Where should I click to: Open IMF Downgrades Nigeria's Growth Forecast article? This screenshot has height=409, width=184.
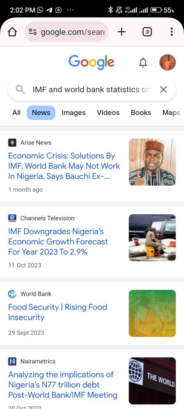tap(58, 242)
